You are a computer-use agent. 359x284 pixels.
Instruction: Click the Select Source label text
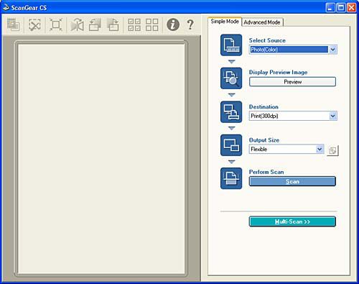click(267, 40)
